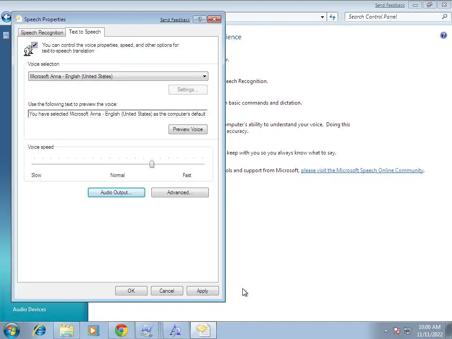Visit the Microsoft Speech Online Community link
The image size is (452, 339).
(362, 170)
